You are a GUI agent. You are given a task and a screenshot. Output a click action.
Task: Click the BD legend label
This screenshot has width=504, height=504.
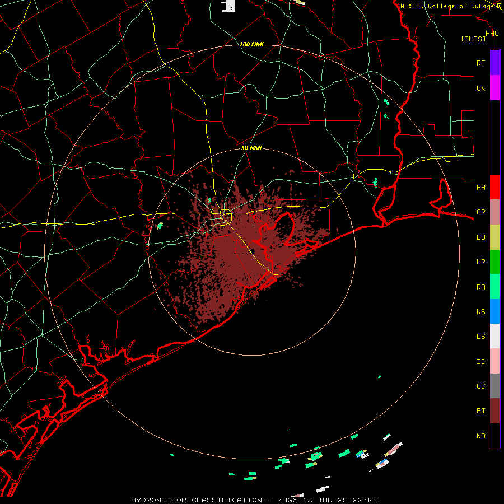click(x=480, y=237)
